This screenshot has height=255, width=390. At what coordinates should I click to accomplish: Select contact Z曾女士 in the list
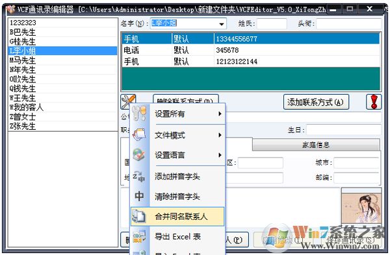(x=62, y=117)
